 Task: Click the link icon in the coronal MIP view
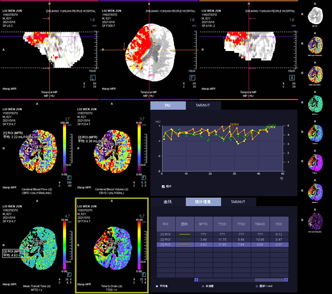pos(293,26)
